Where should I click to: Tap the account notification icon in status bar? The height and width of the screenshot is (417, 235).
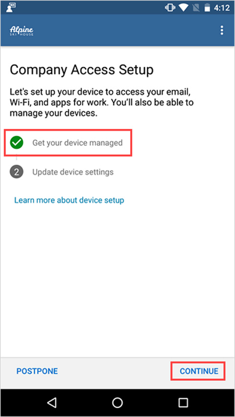[11, 7]
